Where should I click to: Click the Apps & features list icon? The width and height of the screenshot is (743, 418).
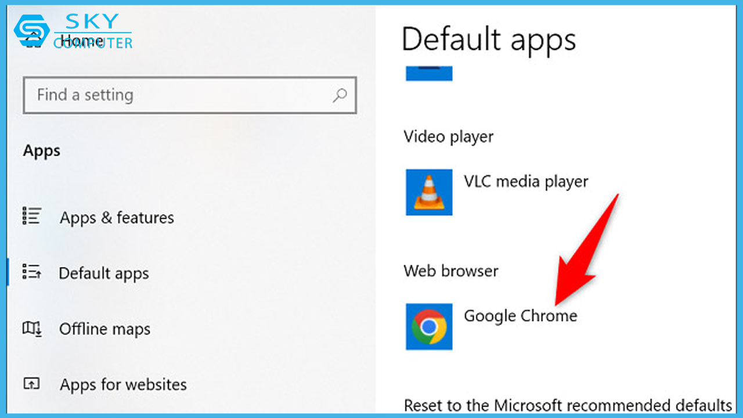(x=31, y=216)
